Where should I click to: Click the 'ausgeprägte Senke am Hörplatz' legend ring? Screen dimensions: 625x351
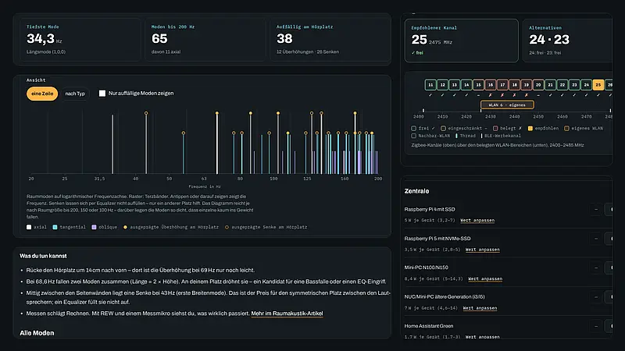[227, 227]
